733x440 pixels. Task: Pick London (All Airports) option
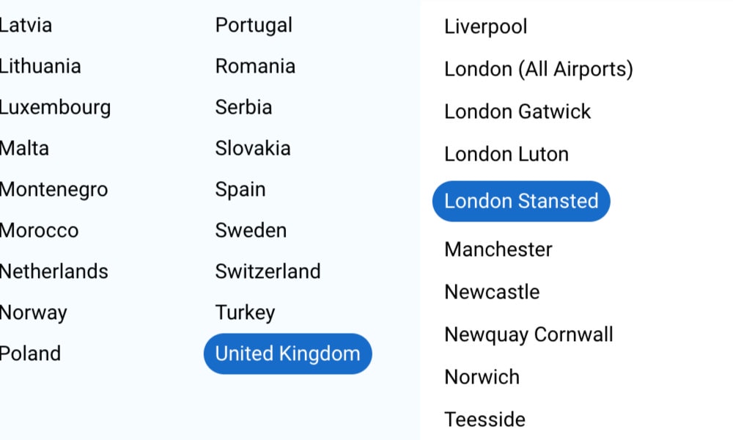539,69
